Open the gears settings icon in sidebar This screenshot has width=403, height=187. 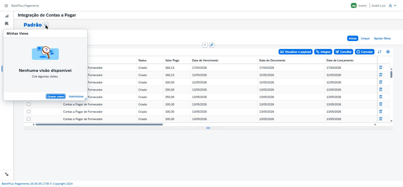click(x=7, y=174)
